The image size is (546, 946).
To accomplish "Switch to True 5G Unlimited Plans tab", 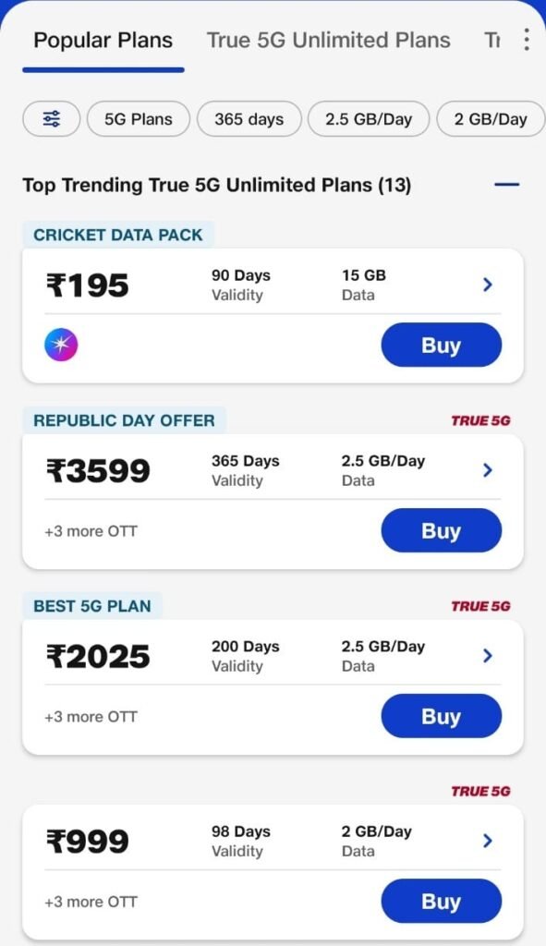I will [x=328, y=41].
